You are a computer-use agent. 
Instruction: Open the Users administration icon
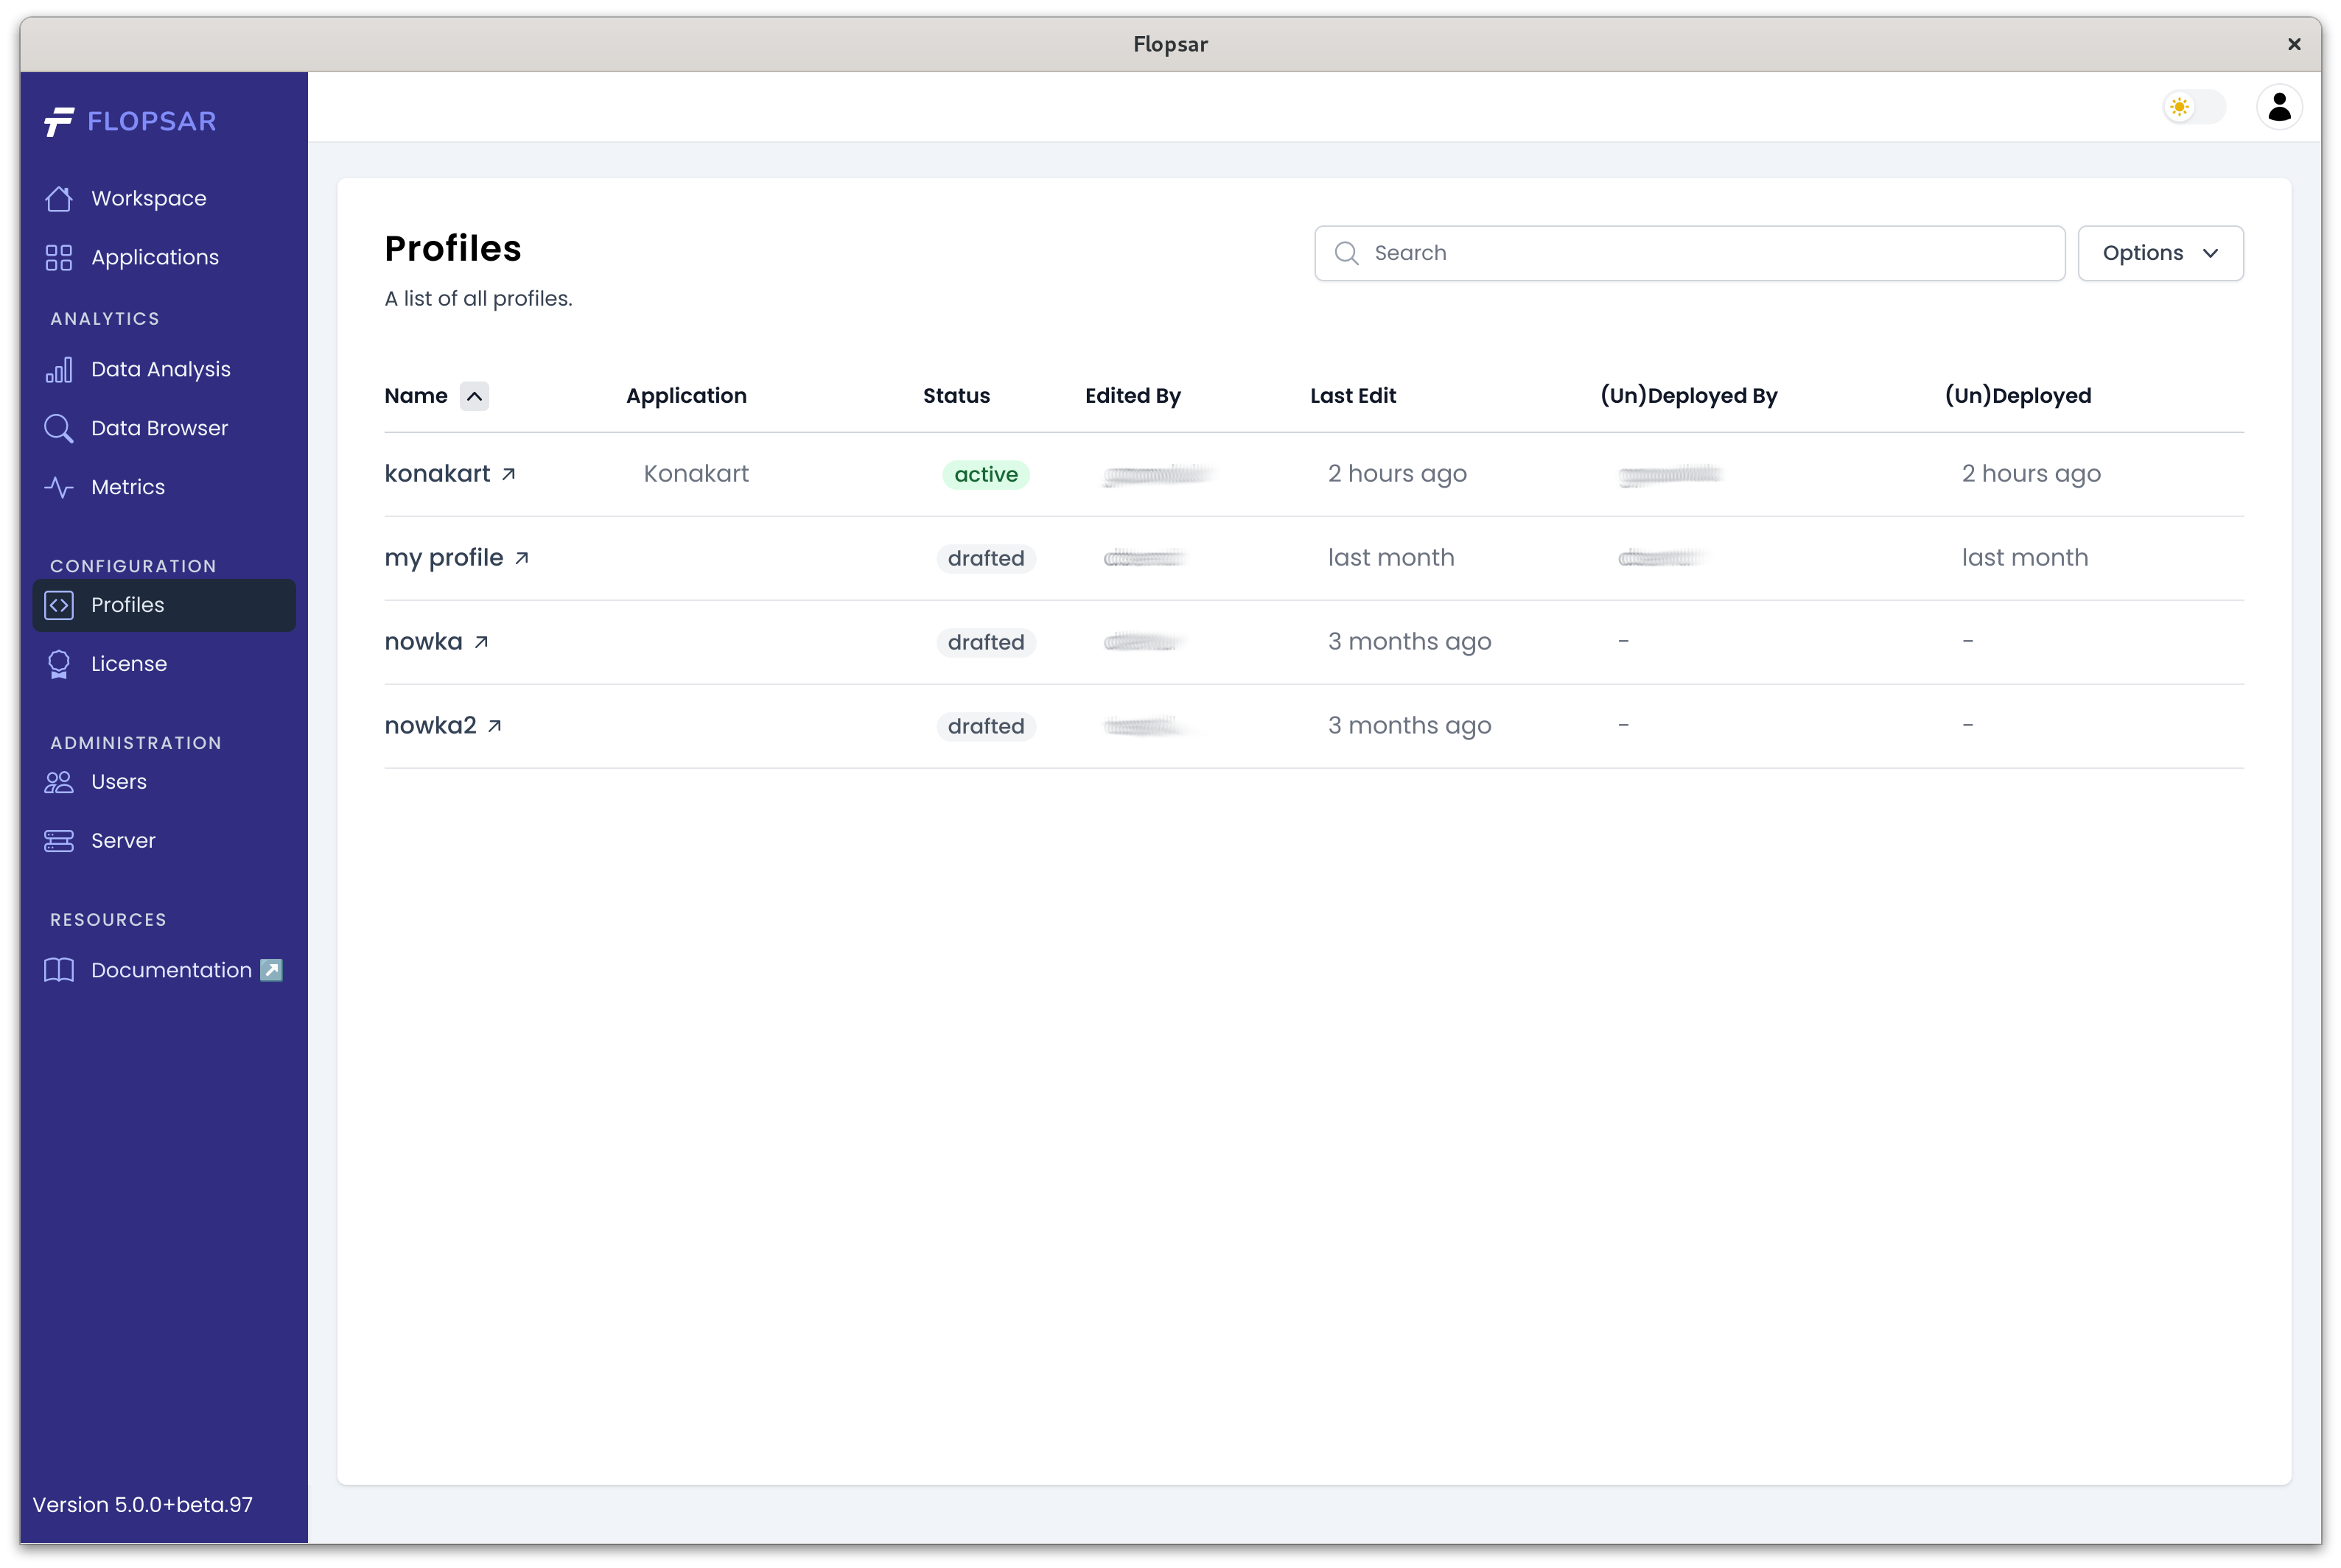58,782
